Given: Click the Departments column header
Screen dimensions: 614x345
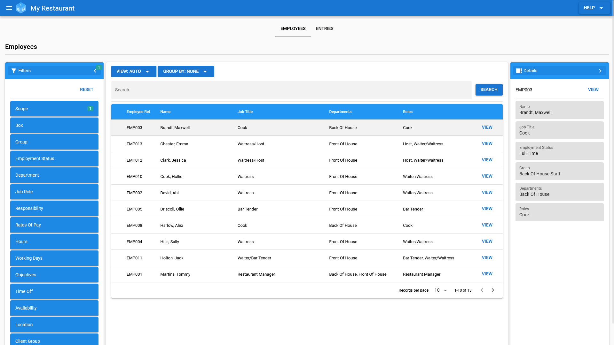Looking at the screenshot, I should coord(340,112).
